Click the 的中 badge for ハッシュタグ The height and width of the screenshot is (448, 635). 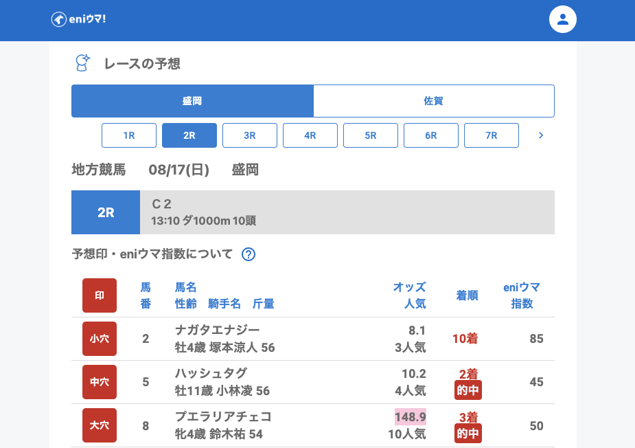point(467,391)
